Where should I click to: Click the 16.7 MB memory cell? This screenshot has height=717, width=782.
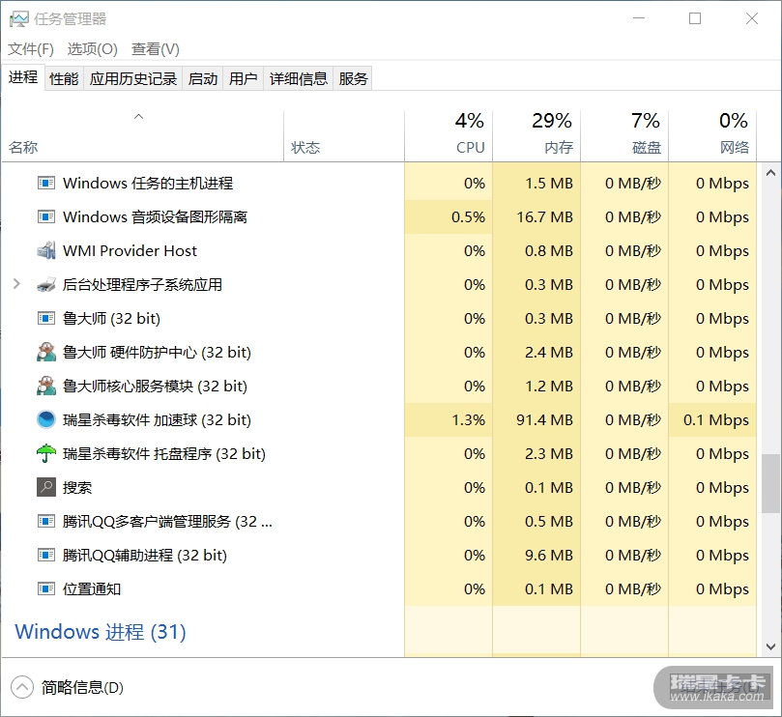tap(536, 216)
